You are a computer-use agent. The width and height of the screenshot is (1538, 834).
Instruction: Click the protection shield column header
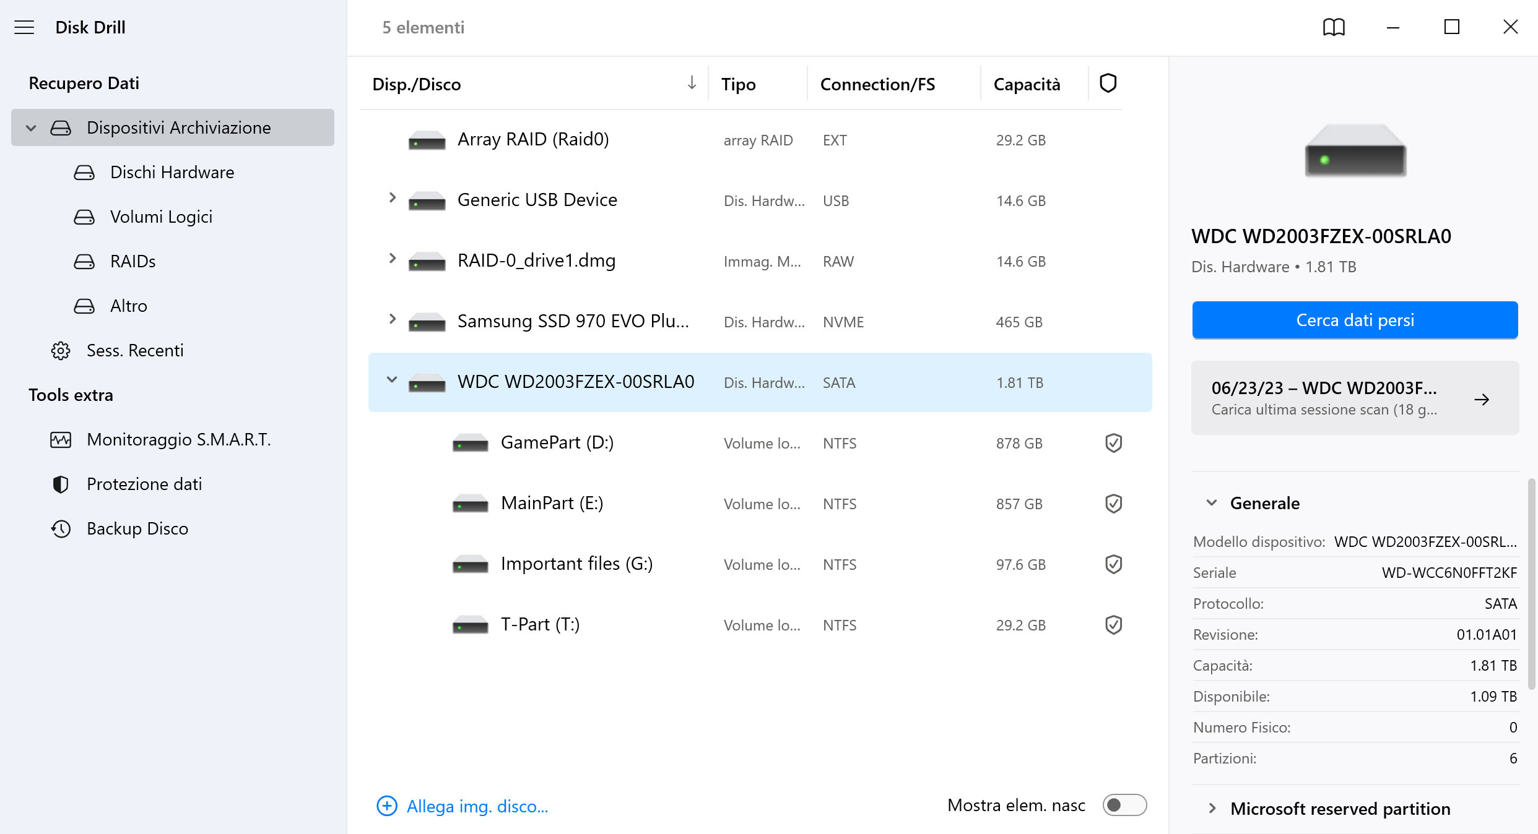point(1108,84)
